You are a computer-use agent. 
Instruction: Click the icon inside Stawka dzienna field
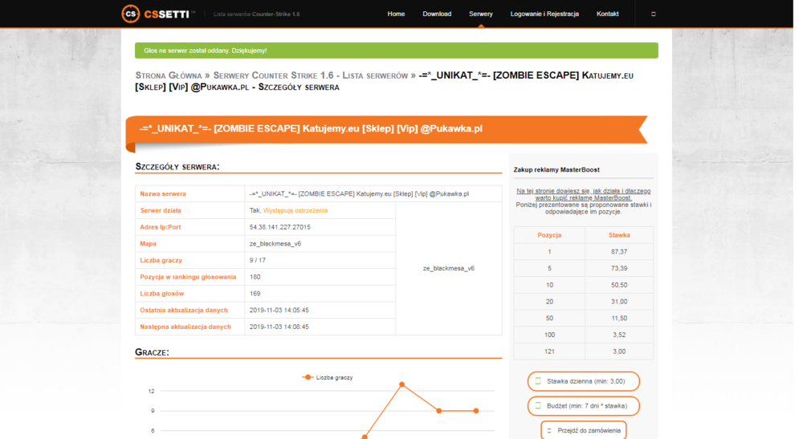point(538,381)
